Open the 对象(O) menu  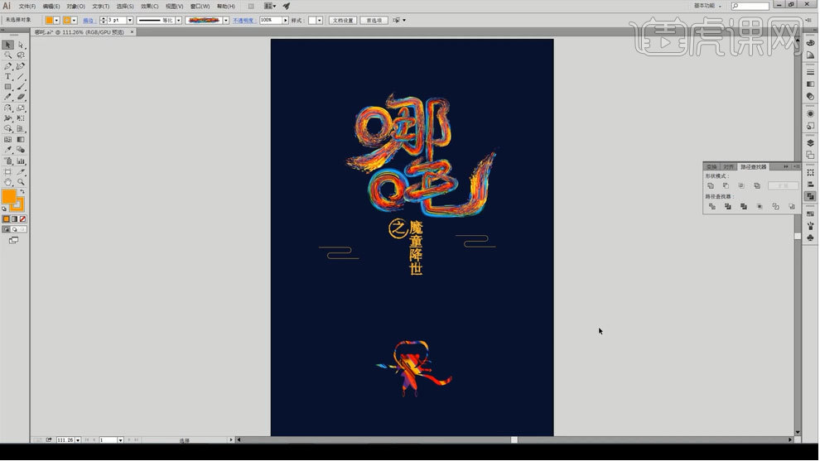[76, 7]
